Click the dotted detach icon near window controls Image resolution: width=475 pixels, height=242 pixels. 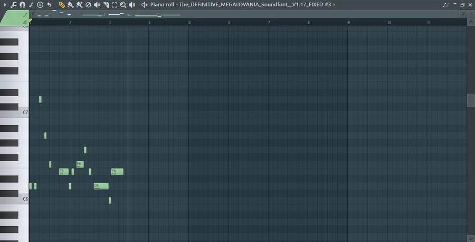446,5
